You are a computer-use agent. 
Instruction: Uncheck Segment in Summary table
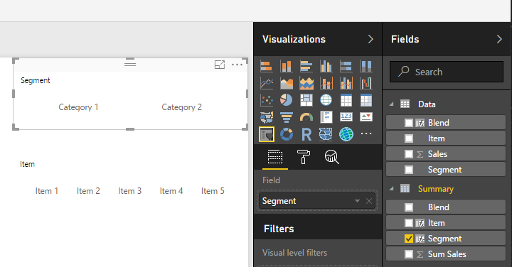tap(408, 239)
